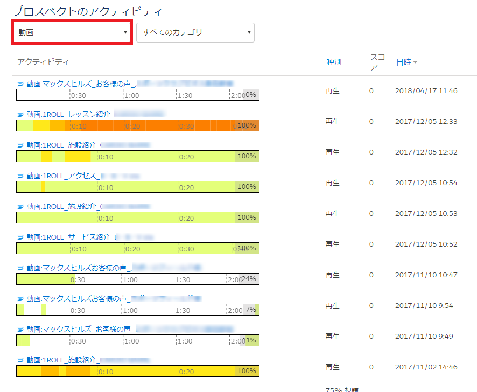Click the 24% viewed playback bar

137,279
